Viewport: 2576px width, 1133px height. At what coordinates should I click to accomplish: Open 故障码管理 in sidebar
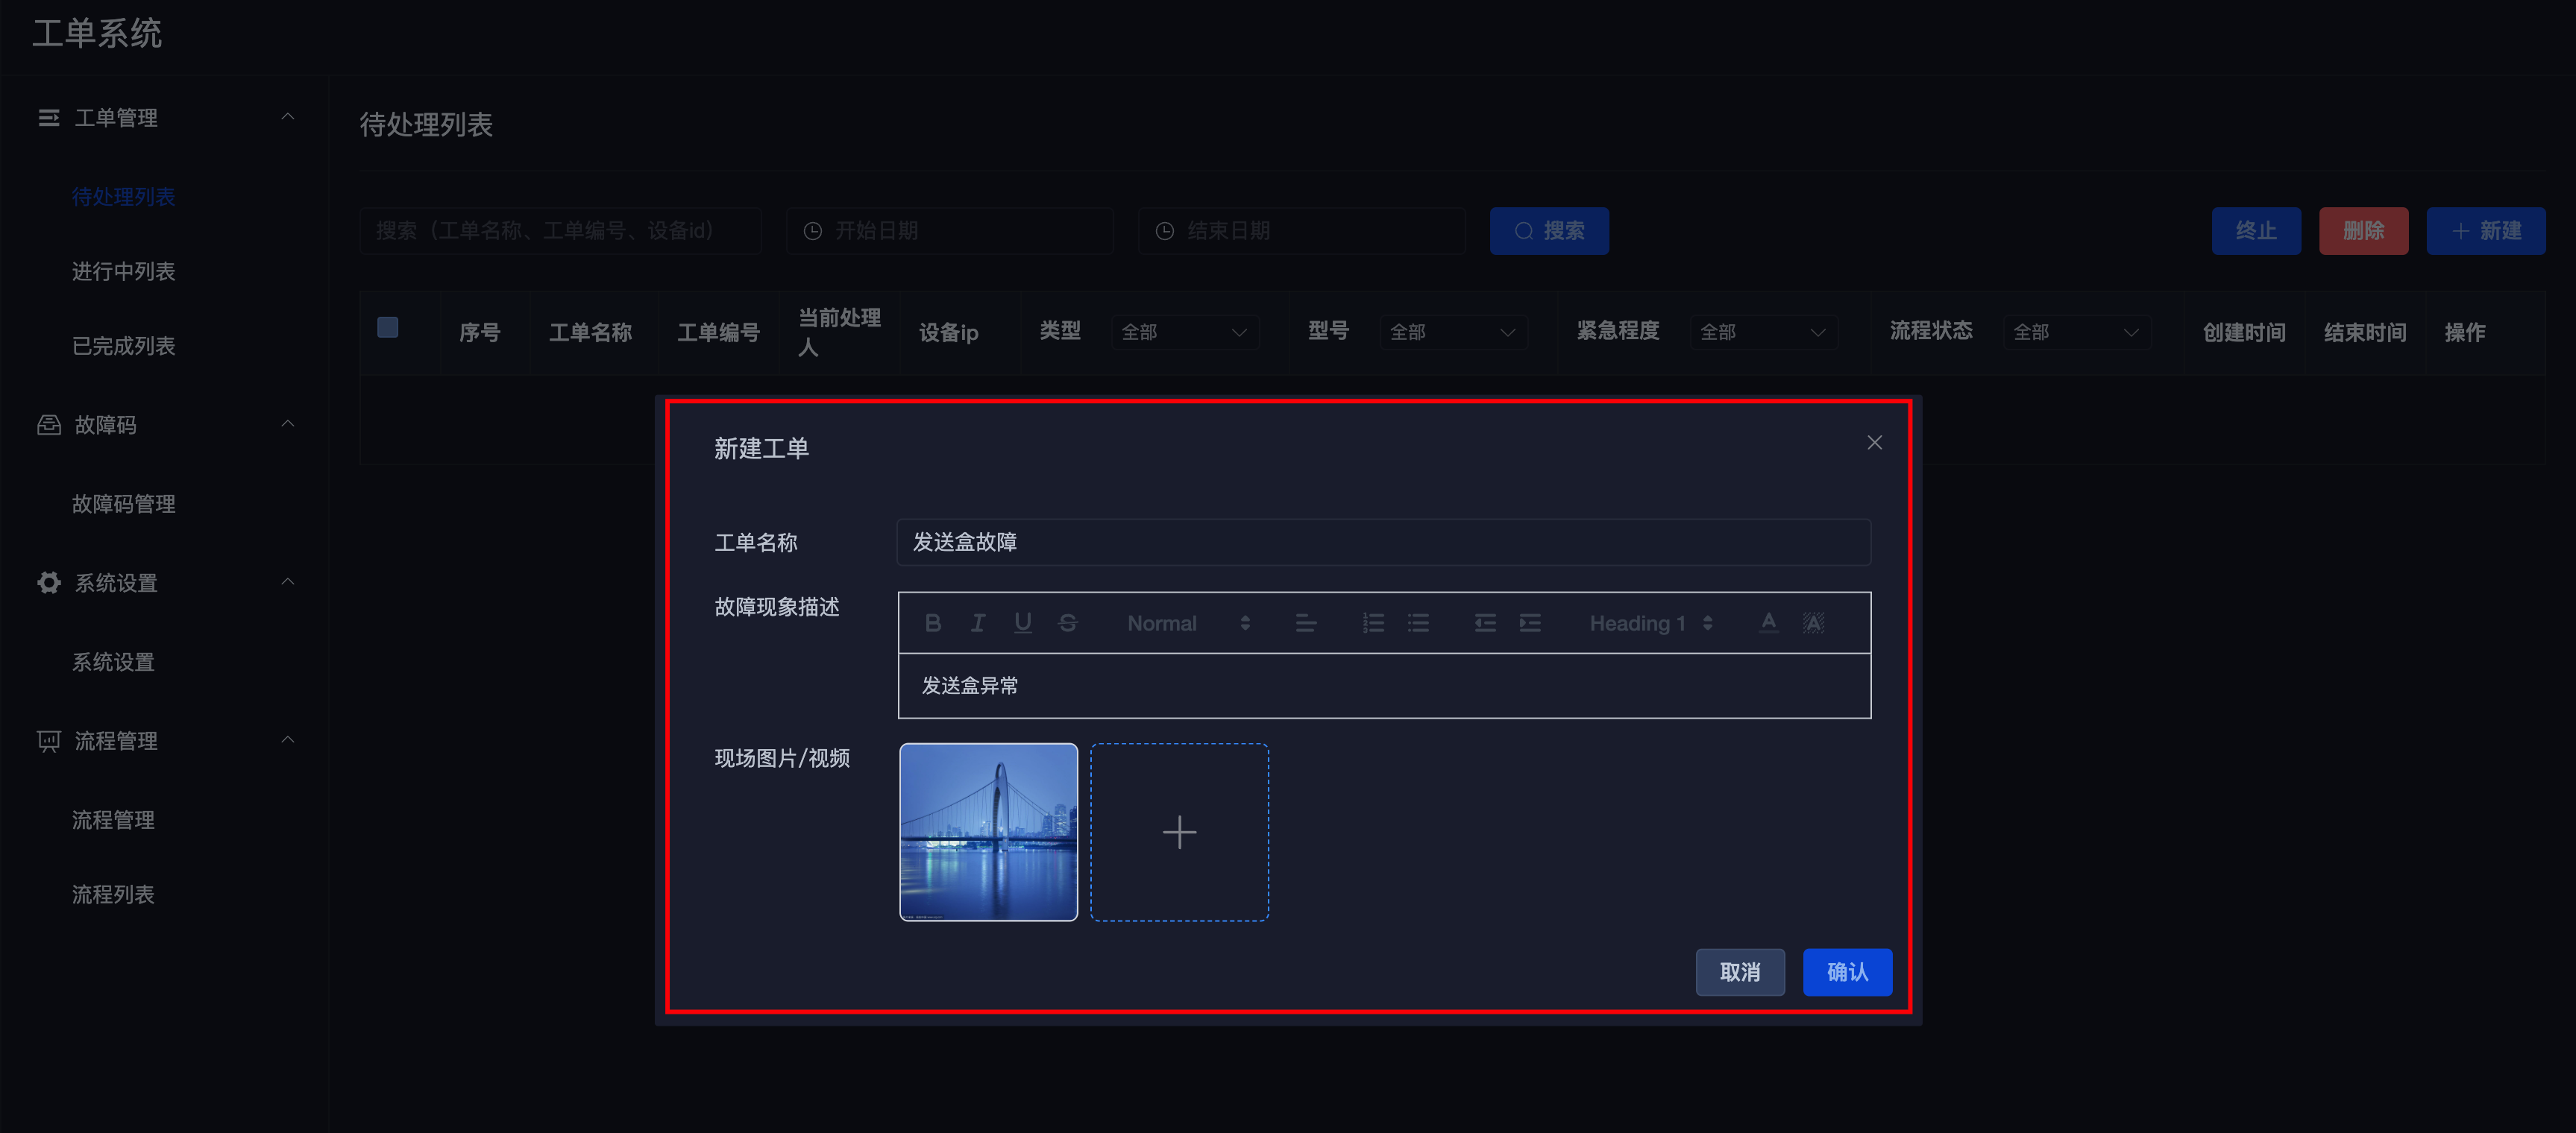pyautogui.click(x=123, y=505)
